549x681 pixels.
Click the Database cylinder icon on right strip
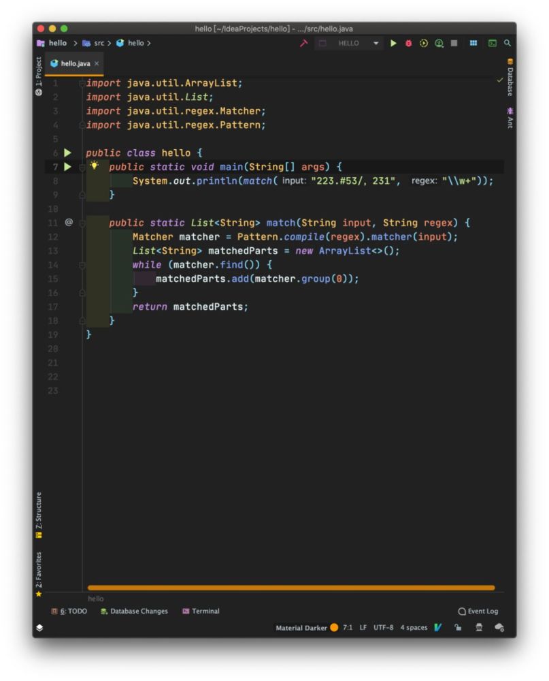(x=510, y=61)
